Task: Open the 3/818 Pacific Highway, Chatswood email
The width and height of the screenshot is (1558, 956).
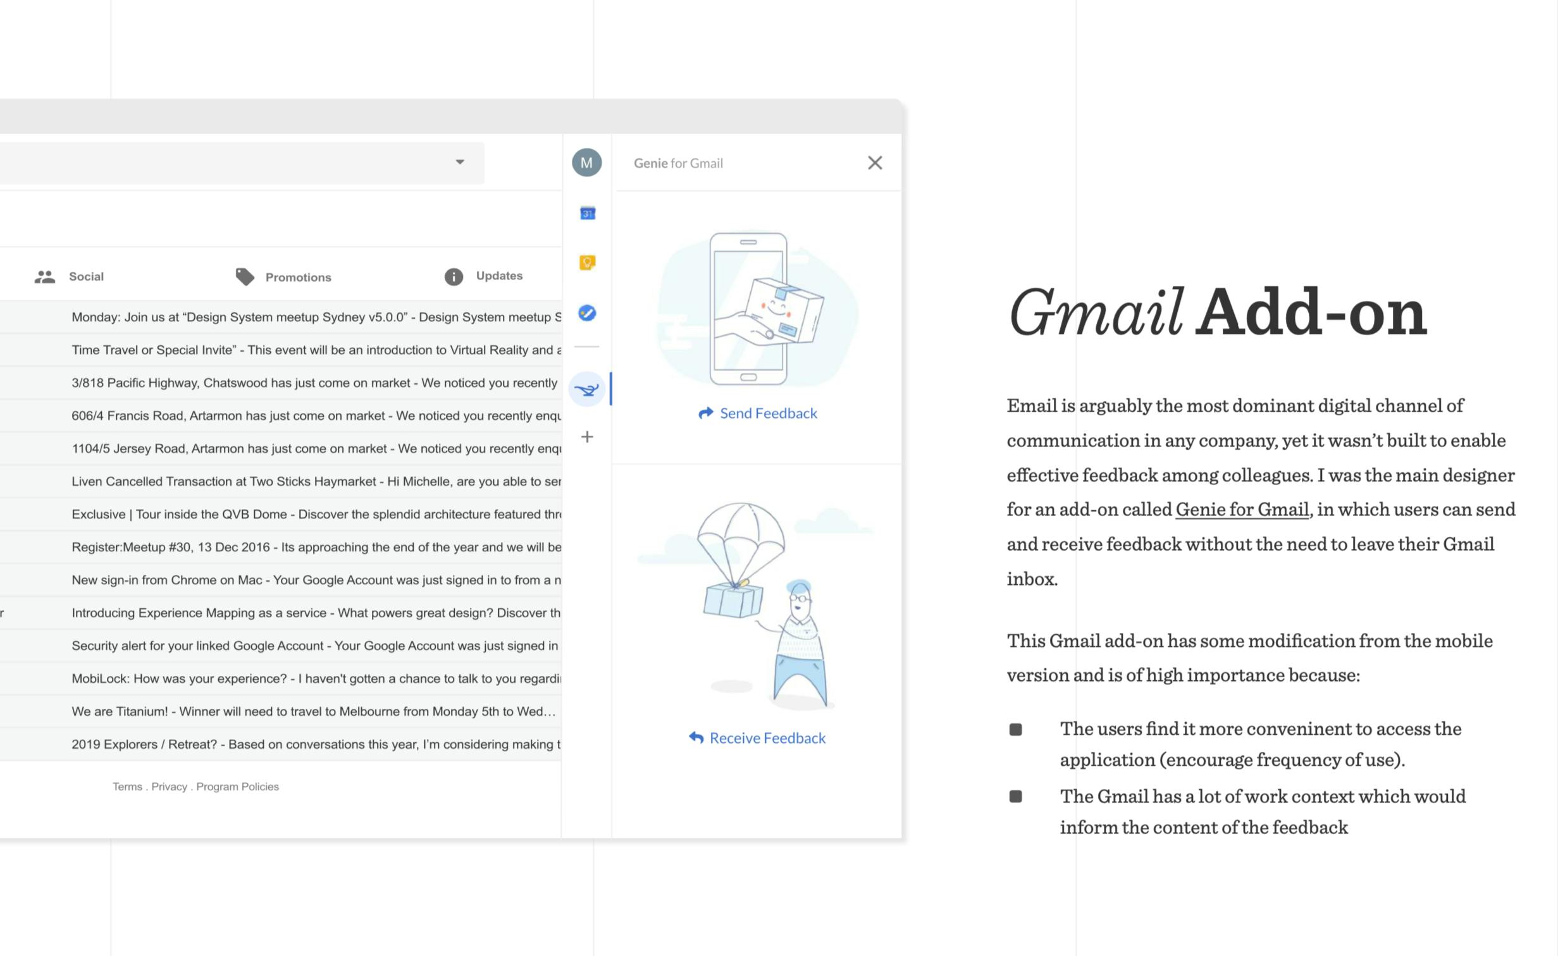Action: pyautogui.click(x=281, y=383)
